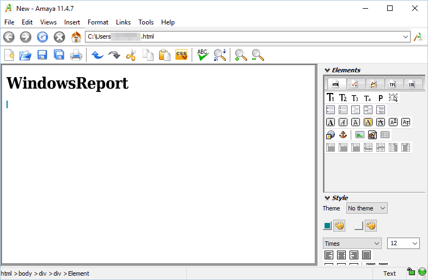Go back with the Back arrow button
Screen dimensions: 428x280
(9, 37)
